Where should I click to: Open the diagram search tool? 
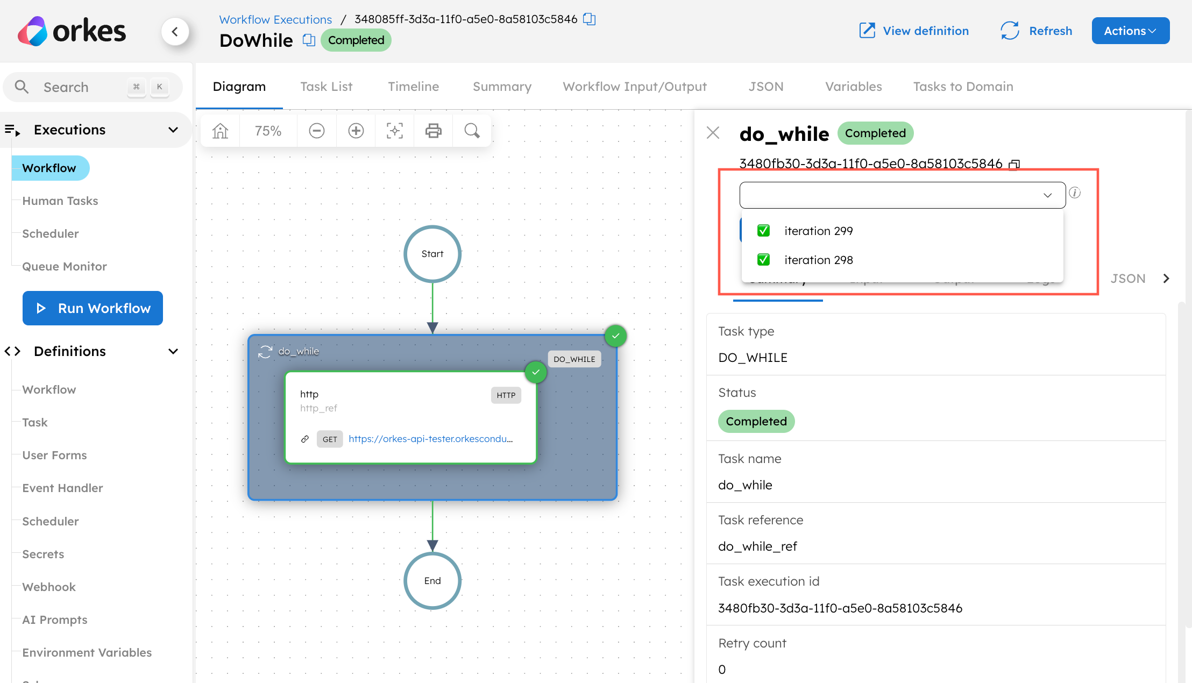click(x=472, y=130)
